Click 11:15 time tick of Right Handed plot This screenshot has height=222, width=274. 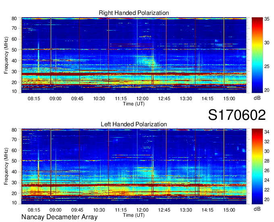point(121,99)
